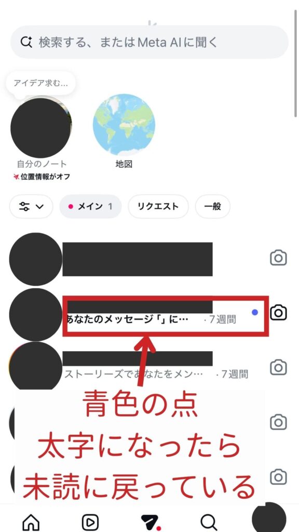Select the メイン inbox tab
The width and height of the screenshot is (299, 532).
pyautogui.click(x=90, y=206)
